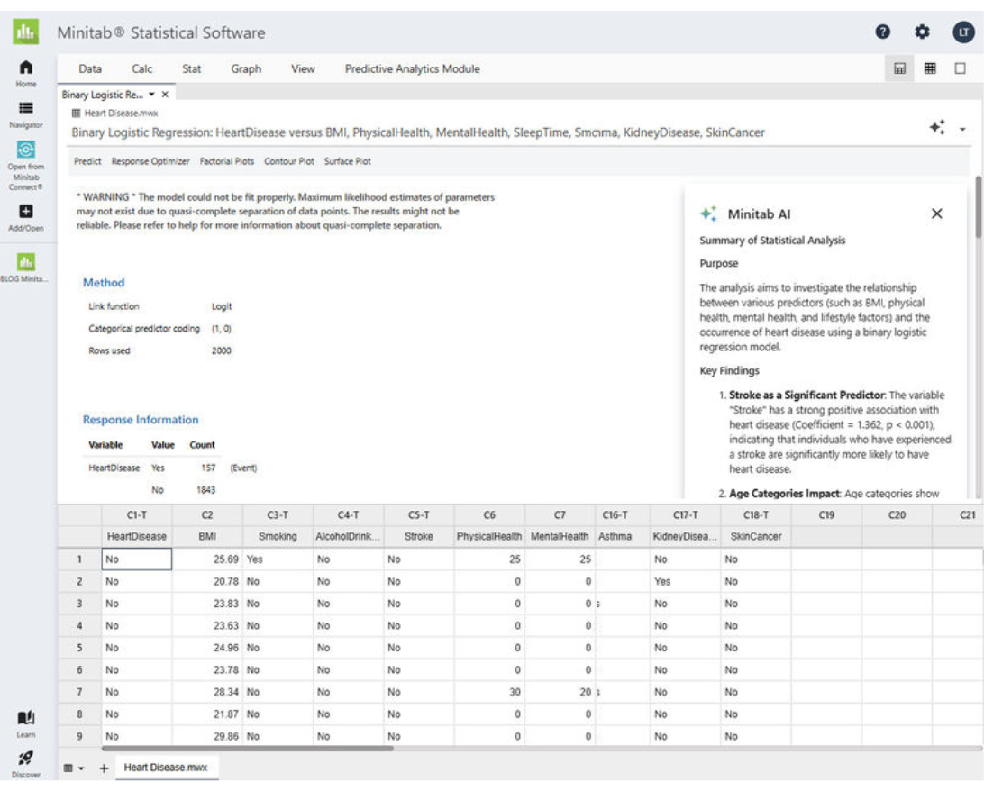Open the Predictive Analytics Module menu
The image size is (984, 791).
(413, 69)
